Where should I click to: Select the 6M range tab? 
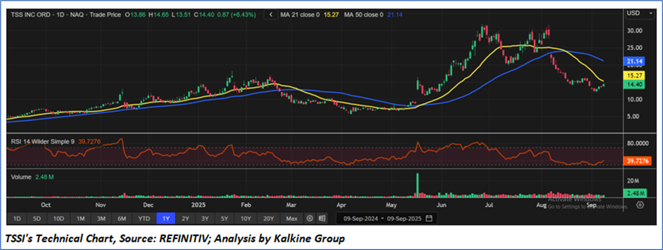(x=122, y=218)
